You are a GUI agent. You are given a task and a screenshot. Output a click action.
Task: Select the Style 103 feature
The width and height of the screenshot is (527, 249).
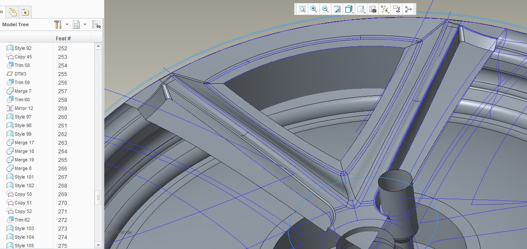coord(20,228)
